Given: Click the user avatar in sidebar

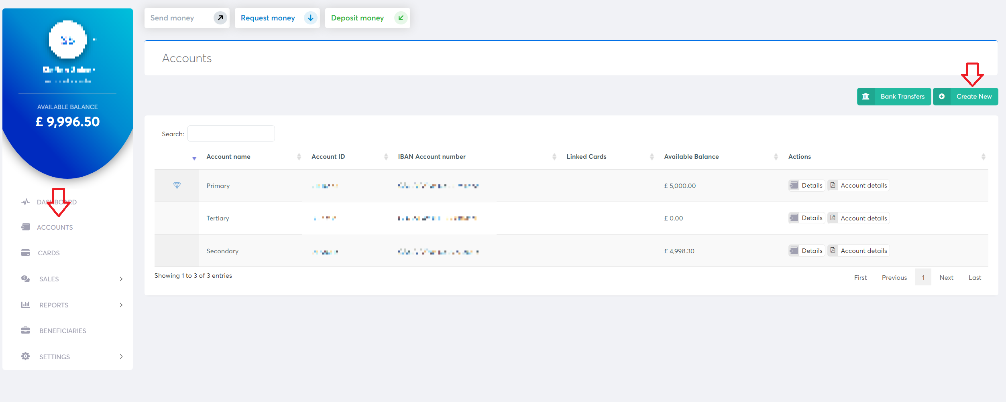Looking at the screenshot, I should [x=68, y=40].
